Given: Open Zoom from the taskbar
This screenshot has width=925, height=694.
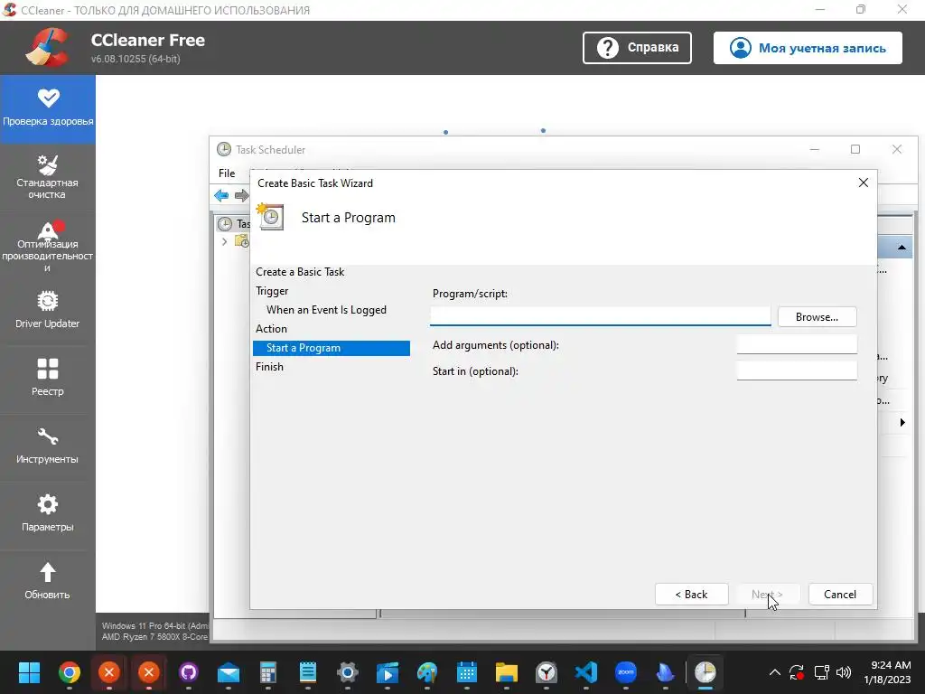Looking at the screenshot, I should tap(625, 672).
